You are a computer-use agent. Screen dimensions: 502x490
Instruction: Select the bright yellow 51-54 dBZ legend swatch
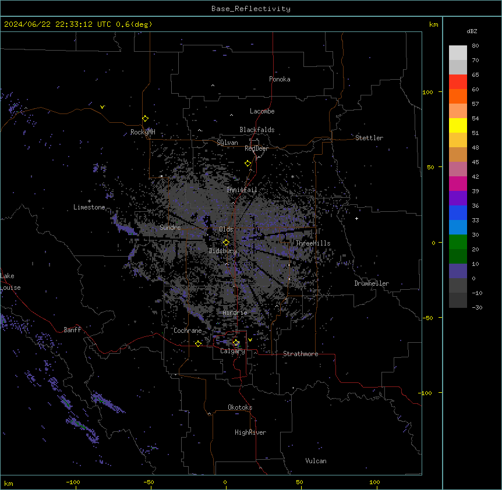(458, 125)
